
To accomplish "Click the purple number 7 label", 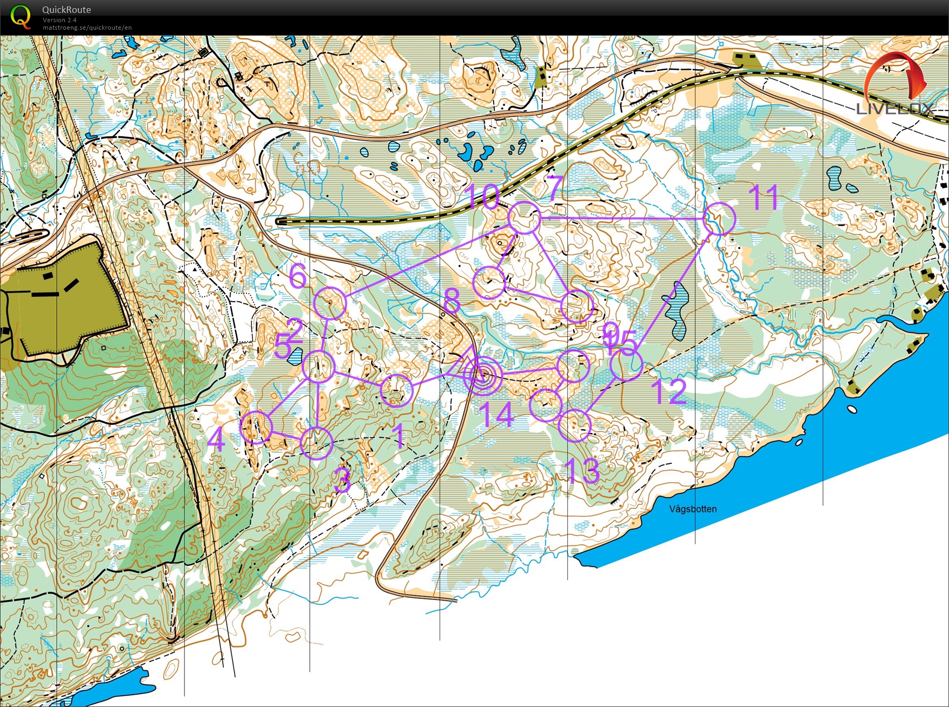I will coord(554,188).
